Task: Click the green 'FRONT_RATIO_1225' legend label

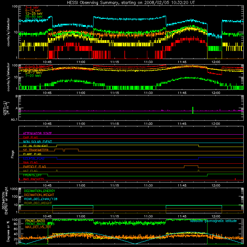Action: [40, 224]
